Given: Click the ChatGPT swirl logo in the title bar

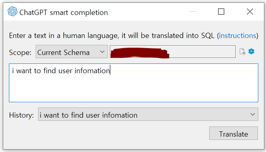Looking at the screenshot, I should pos(13,11).
